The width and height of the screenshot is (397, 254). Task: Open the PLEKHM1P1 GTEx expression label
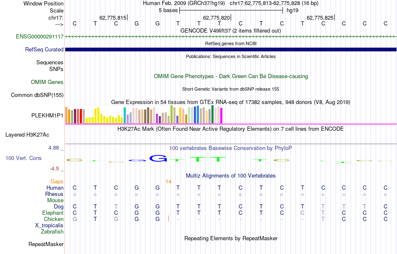(47, 116)
